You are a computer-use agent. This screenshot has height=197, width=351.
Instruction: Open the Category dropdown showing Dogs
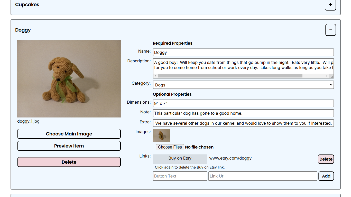pos(243,85)
